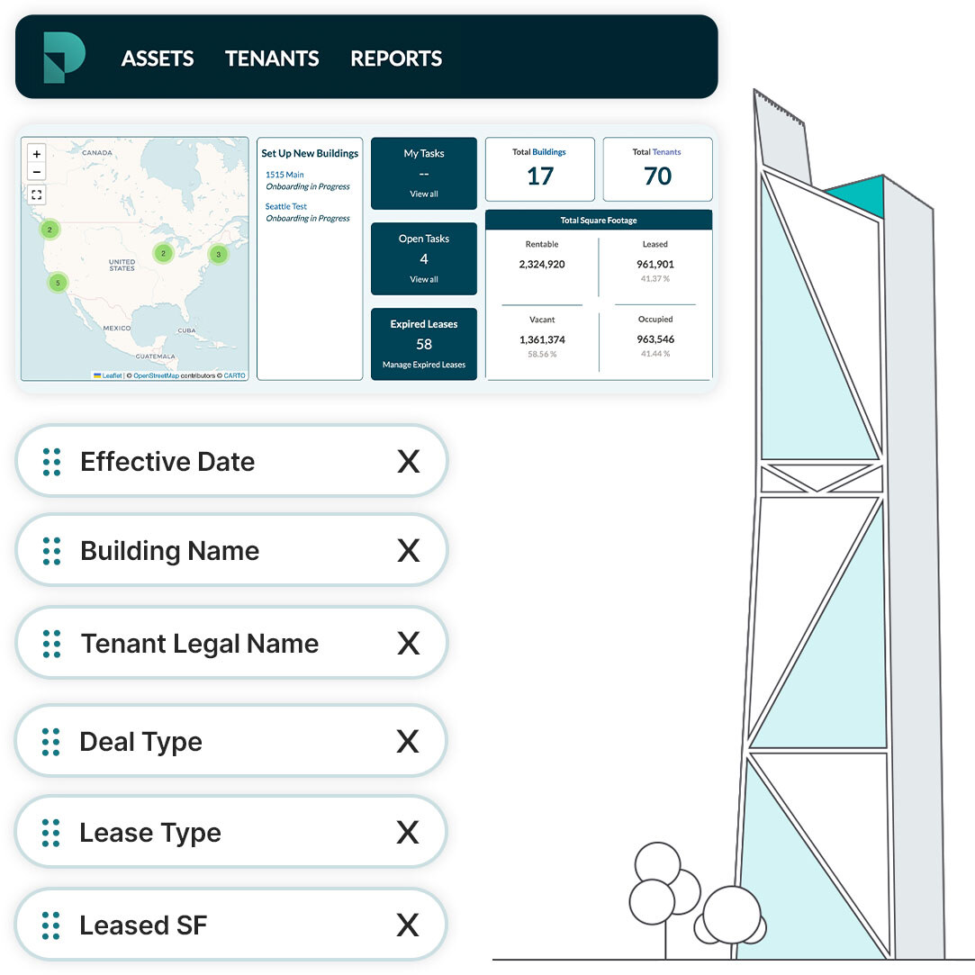975x975 pixels.
Task: Click the Tenants link in Total Tenants
Action: [x=666, y=152]
